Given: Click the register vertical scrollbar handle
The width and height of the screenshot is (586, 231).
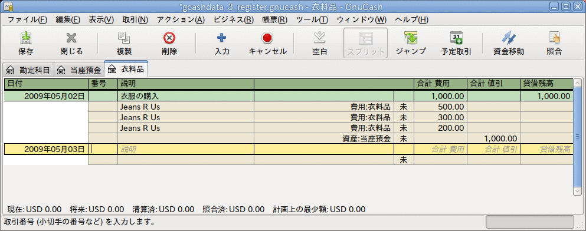Looking at the screenshot, I should pyautogui.click(x=577, y=137).
